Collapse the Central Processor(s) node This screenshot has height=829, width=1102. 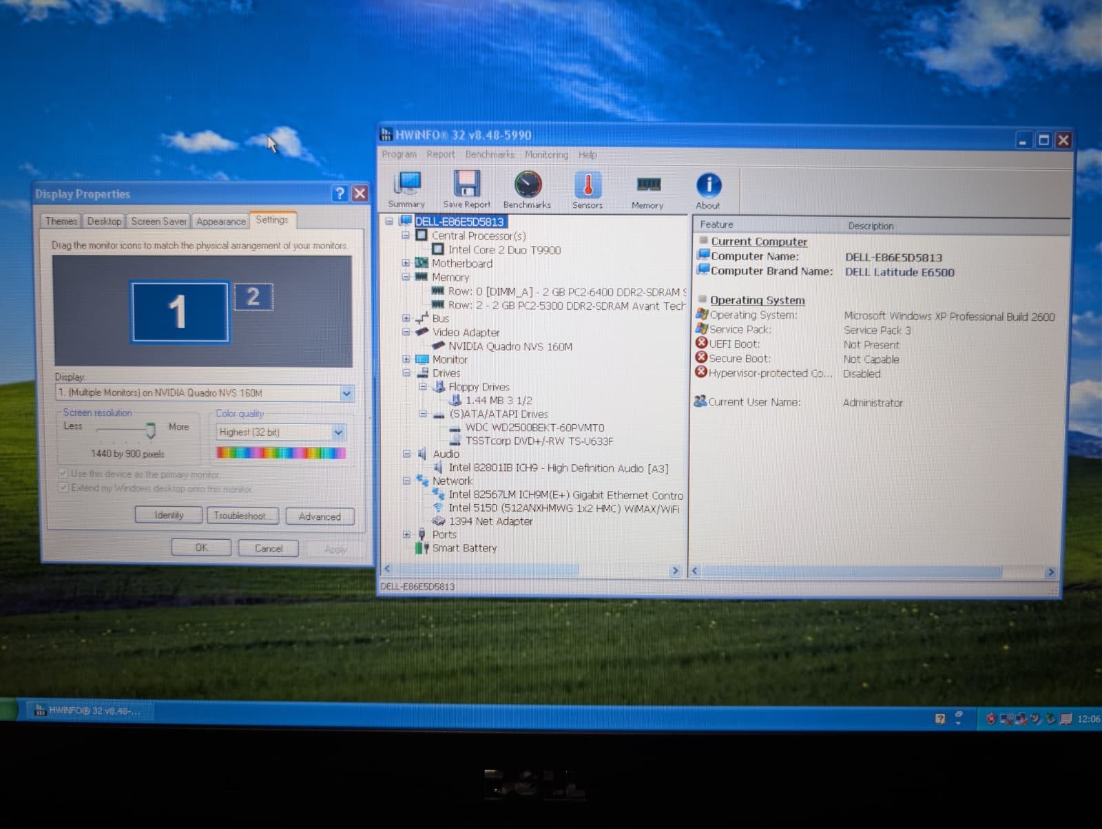tap(406, 235)
